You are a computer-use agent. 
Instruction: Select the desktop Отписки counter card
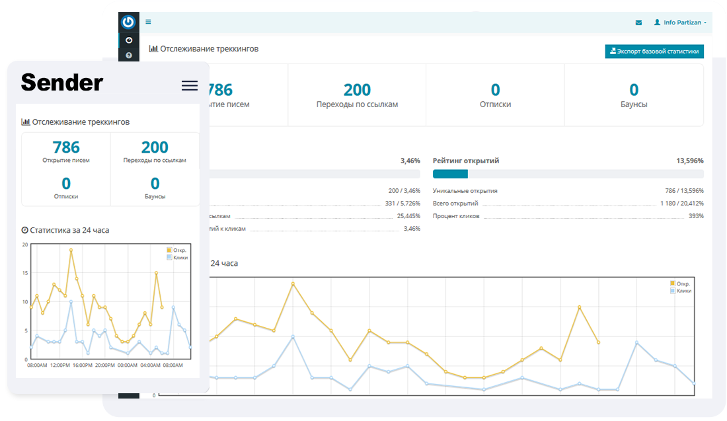(x=495, y=95)
